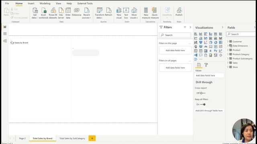Open the Help ribbon tab
This screenshot has height=144, width=257.
tap(69, 3)
